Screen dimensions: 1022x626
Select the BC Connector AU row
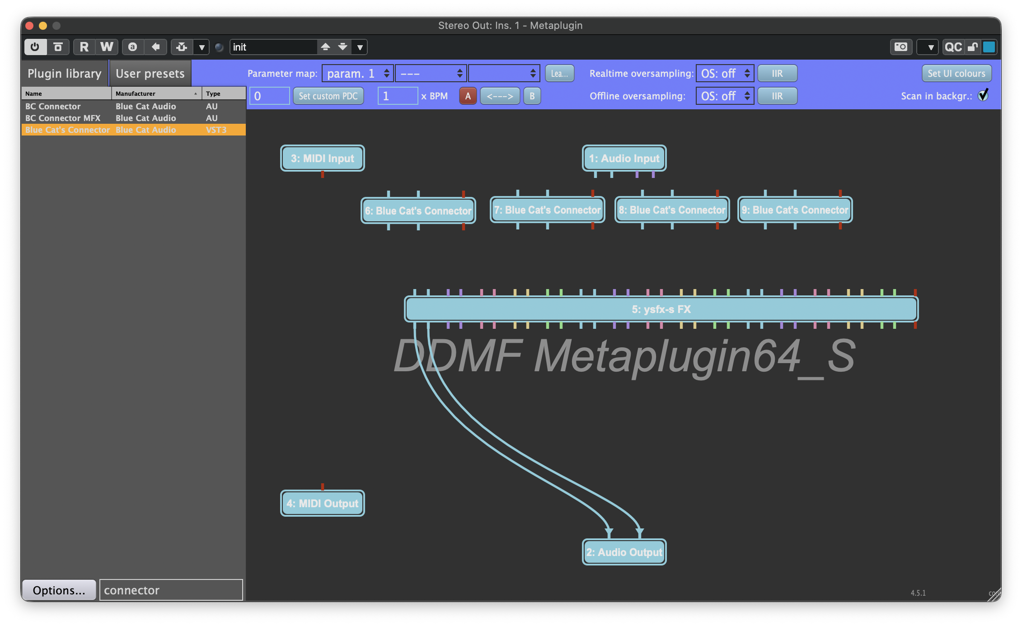(134, 106)
